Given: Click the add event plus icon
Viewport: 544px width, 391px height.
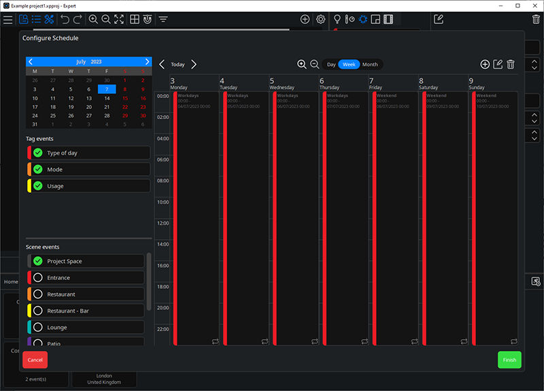Looking at the screenshot, I should pyautogui.click(x=485, y=64).
